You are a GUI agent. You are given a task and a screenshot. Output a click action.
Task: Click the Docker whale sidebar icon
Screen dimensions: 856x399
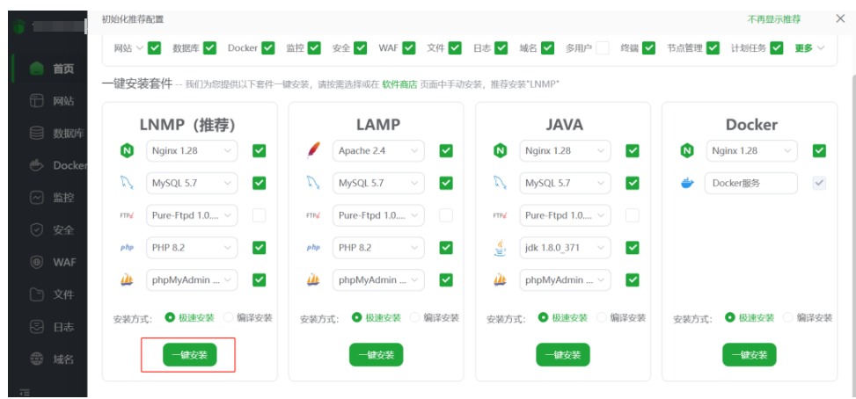[x=37, y=165]
